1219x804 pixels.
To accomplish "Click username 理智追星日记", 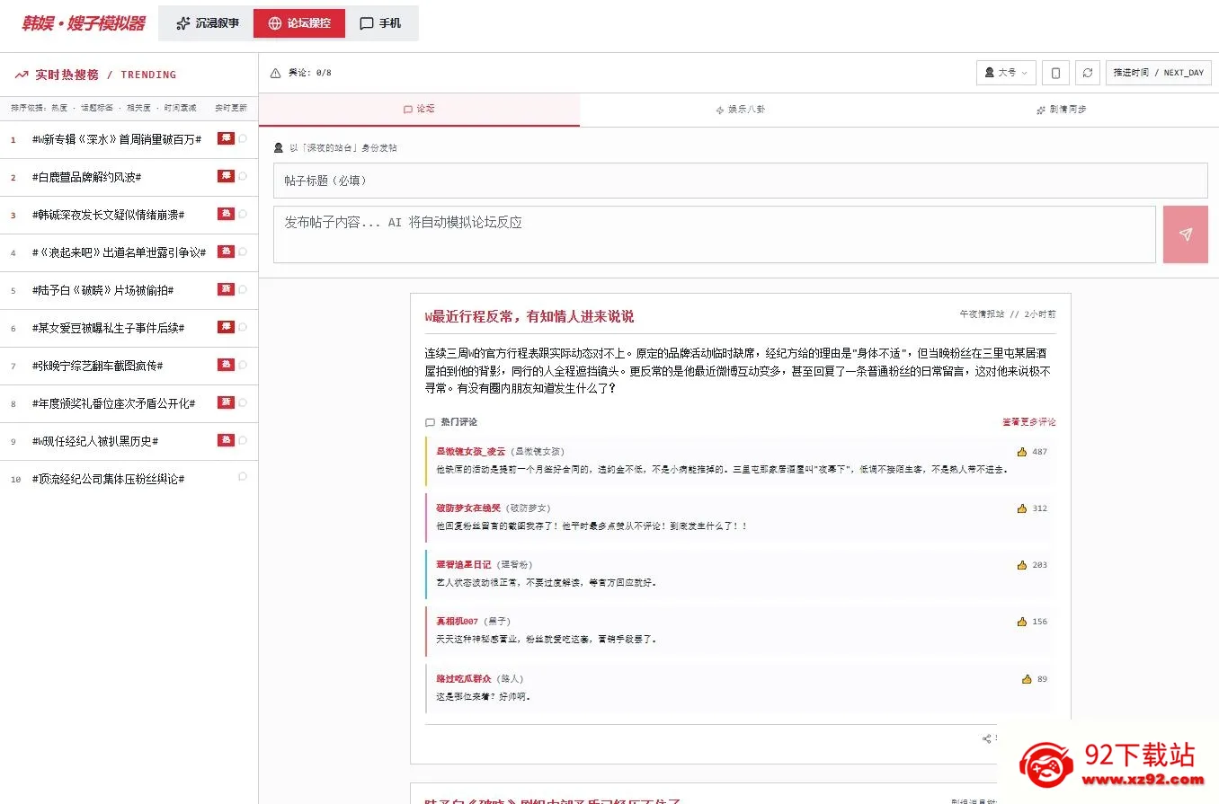I will (x=463, y=565).
